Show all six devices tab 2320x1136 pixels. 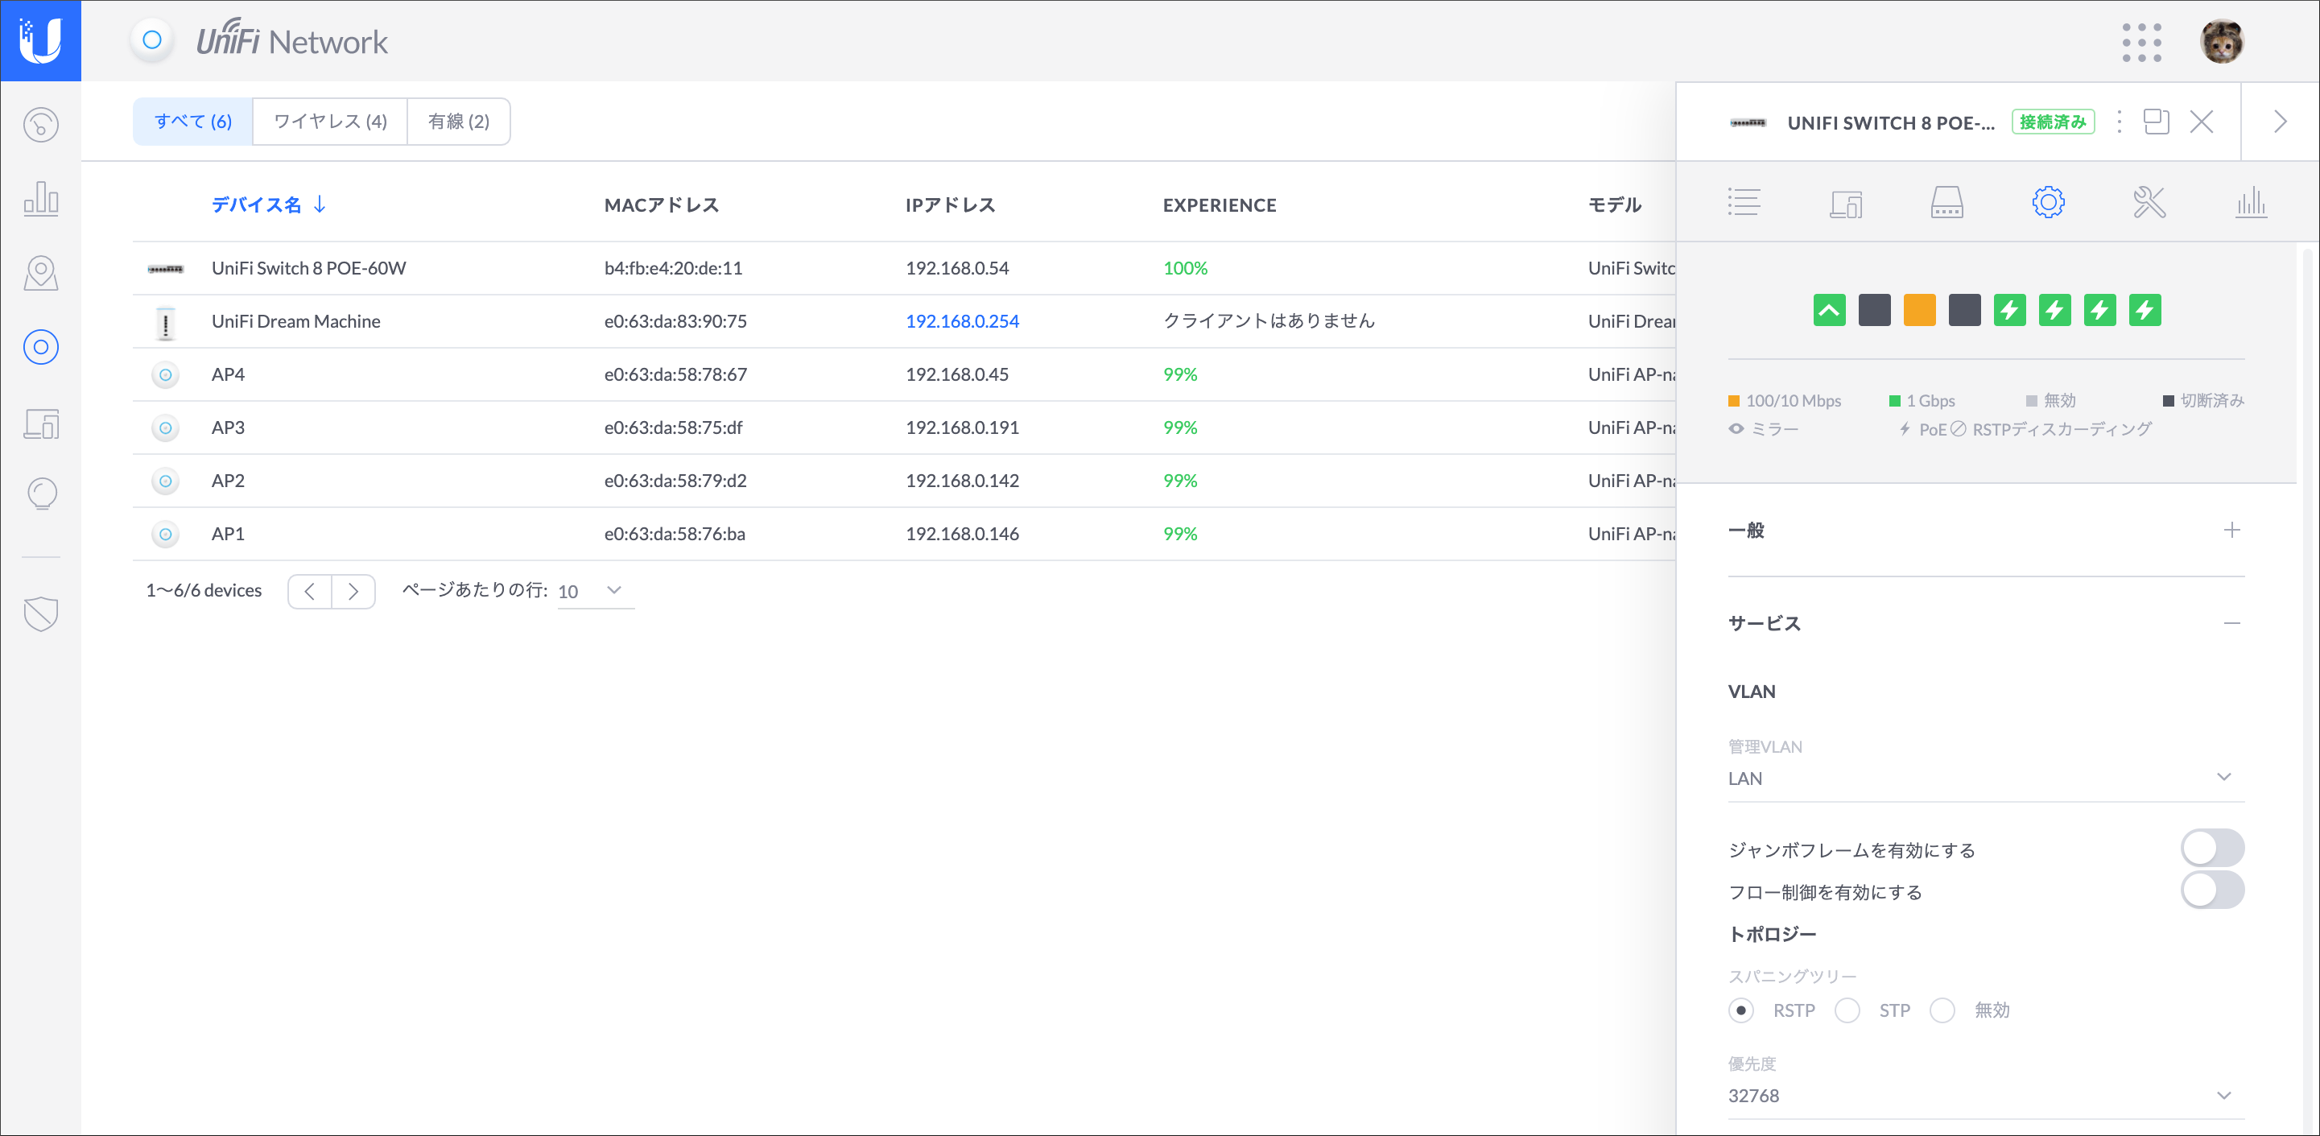192,122
